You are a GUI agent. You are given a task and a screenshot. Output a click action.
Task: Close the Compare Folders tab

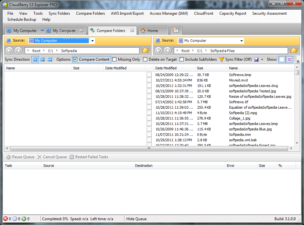[132, 31]
